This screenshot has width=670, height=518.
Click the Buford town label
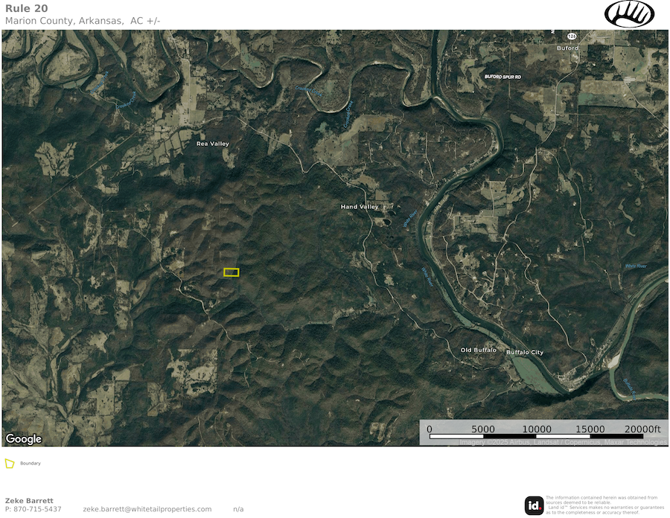567,48
